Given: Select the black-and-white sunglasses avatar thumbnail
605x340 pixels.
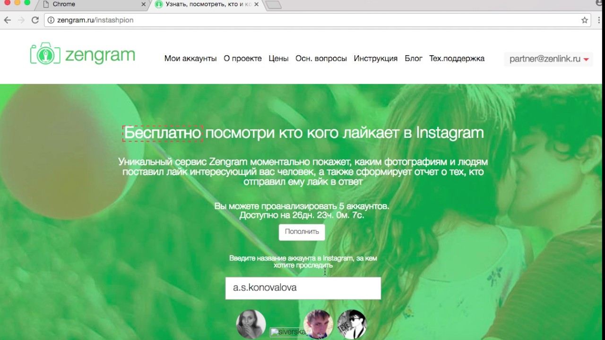Looking at the screenshot, I should [352, 324].
